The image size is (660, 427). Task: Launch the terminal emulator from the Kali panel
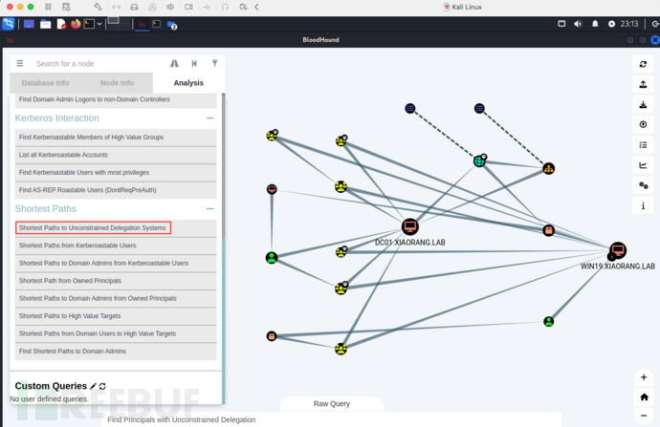[89, 24]
